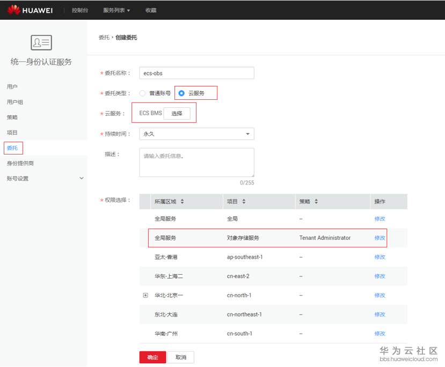Click the ECS BMS service text
Screen dimensions: 445x367
tap(150, 113)
